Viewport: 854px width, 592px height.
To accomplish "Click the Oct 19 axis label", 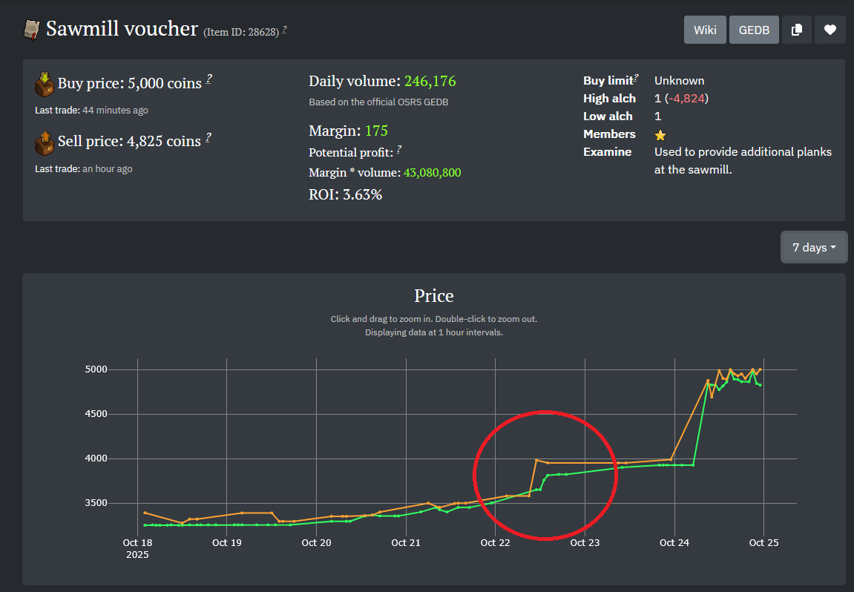I will [x=226, y=542].
